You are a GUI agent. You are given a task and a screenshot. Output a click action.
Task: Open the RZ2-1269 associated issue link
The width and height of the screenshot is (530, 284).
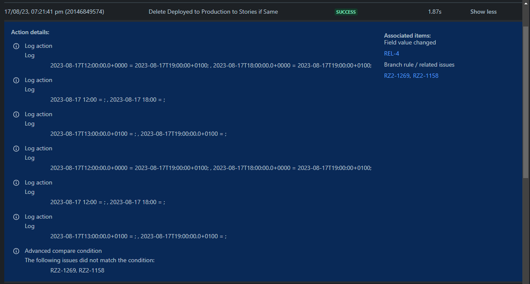tap(396, 76)
